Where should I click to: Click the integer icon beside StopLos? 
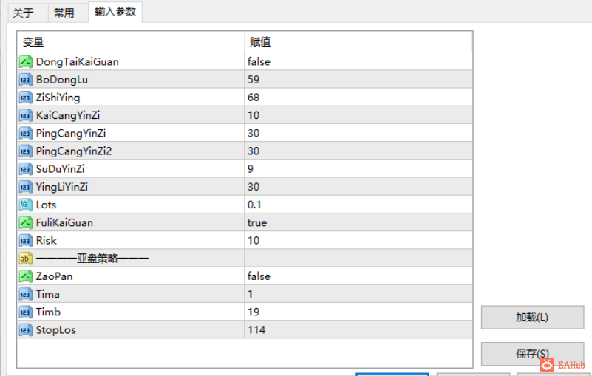click(x=25, y=330)
